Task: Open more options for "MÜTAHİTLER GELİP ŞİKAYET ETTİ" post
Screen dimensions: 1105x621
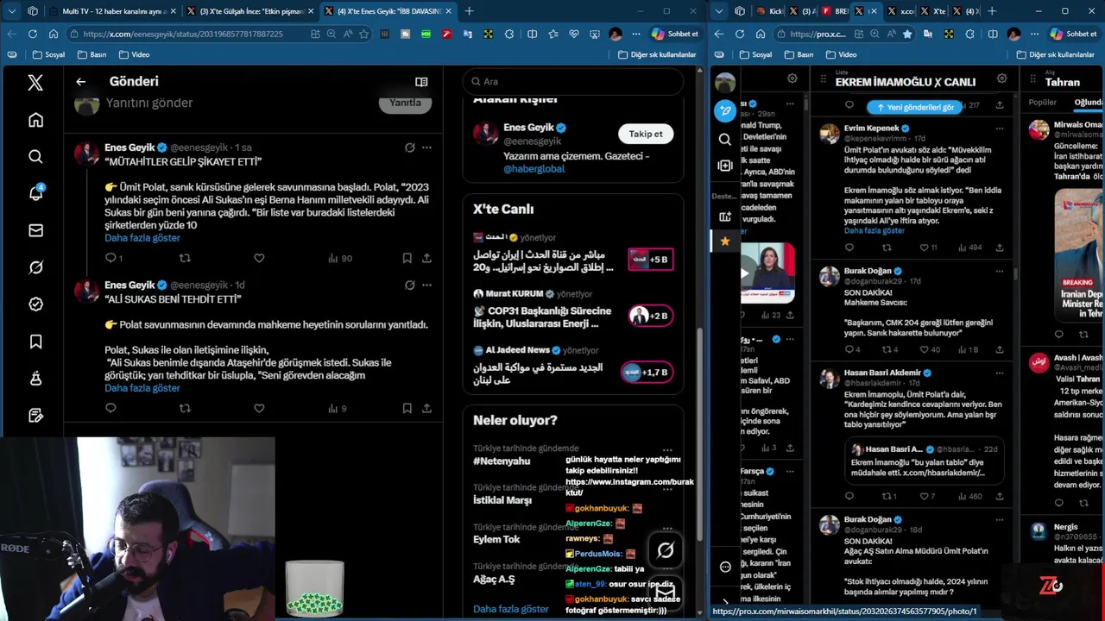Action: pos(426,147)
